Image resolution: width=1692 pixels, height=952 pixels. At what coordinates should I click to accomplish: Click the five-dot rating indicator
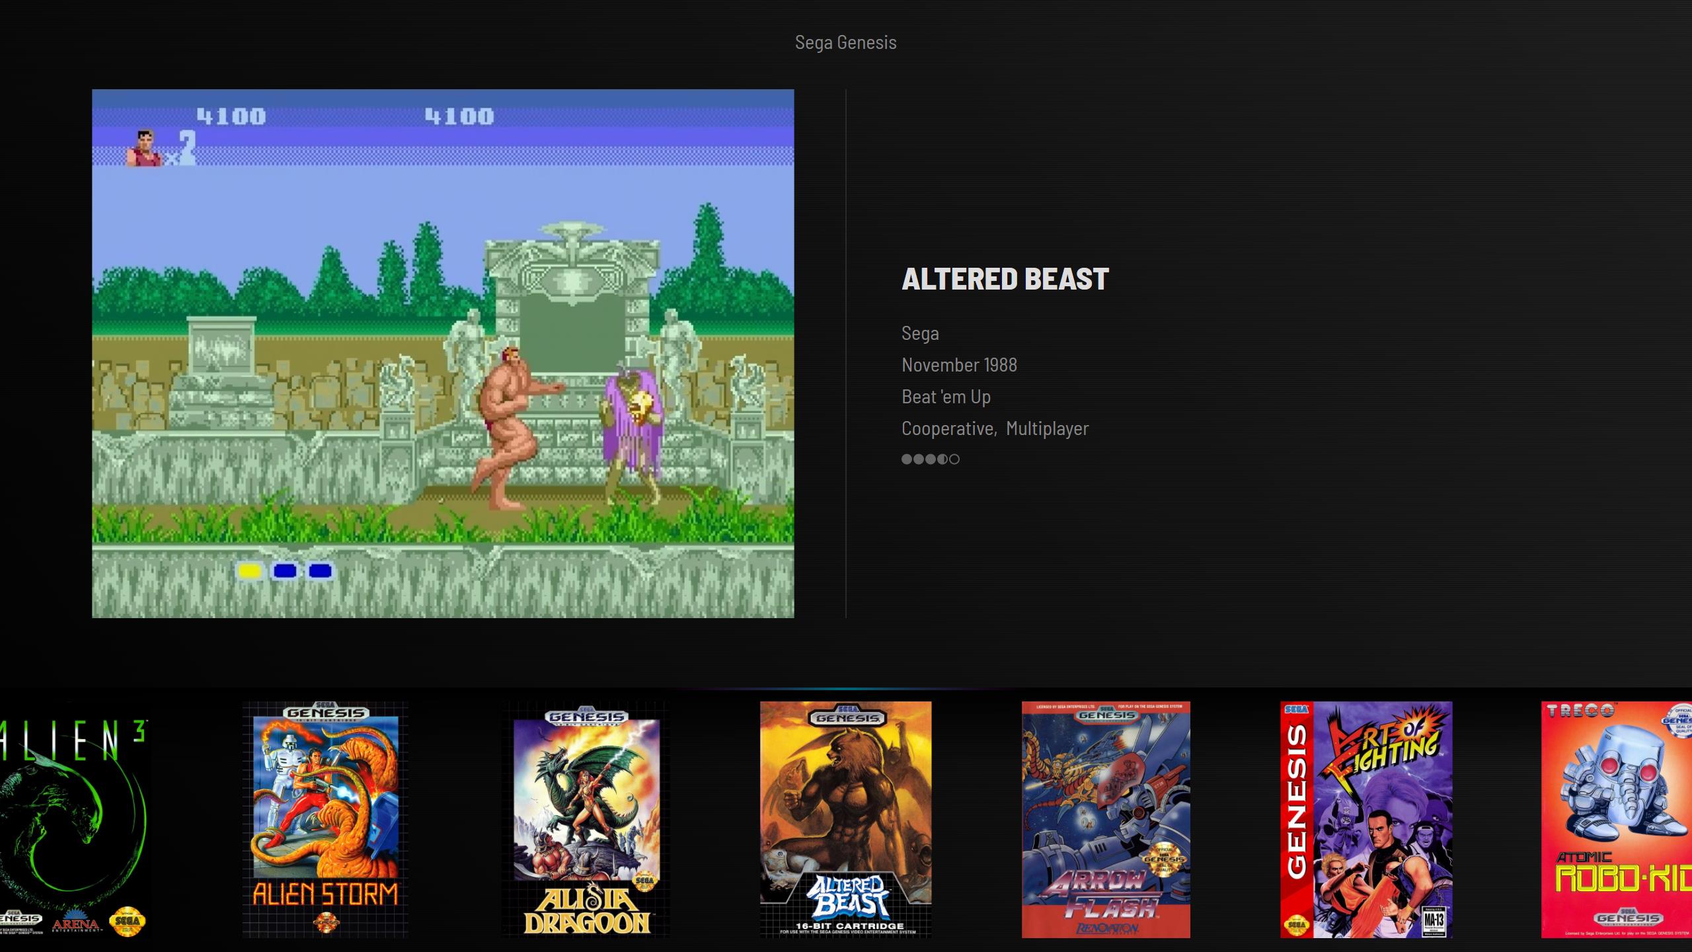click(931, 459)
